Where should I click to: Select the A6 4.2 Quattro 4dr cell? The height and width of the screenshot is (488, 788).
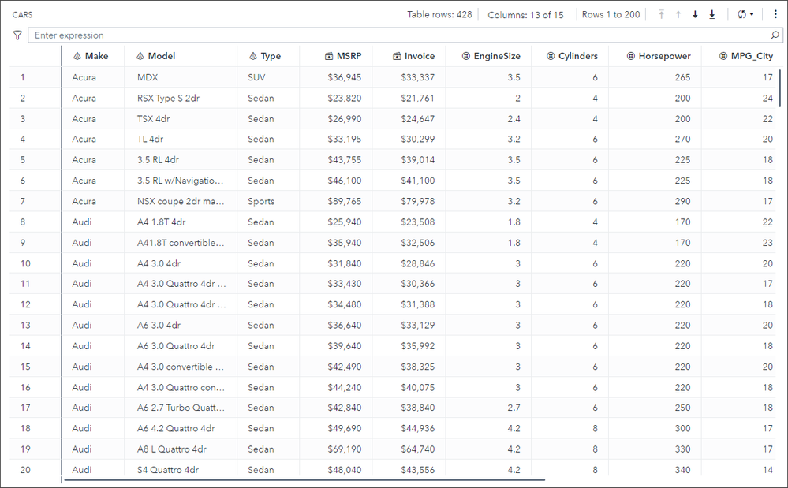pyautogui.click(x=181, y=428)
